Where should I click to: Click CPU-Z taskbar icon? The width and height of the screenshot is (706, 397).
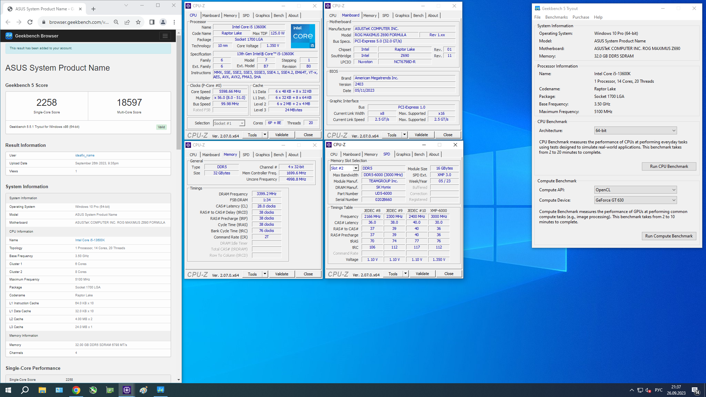pos(127,390)
